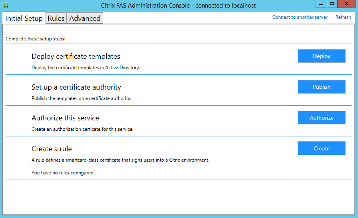The image size is (358, 218).
Task: Click 'Publish the templates on a certificate authority.' text
Action: (81, 98)
